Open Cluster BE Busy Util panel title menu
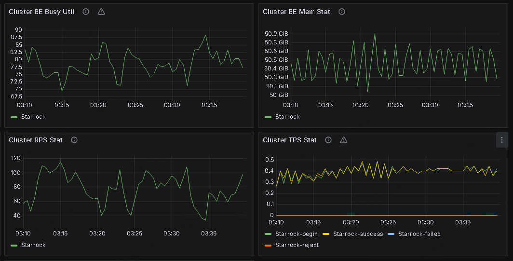 pos(41,12)
